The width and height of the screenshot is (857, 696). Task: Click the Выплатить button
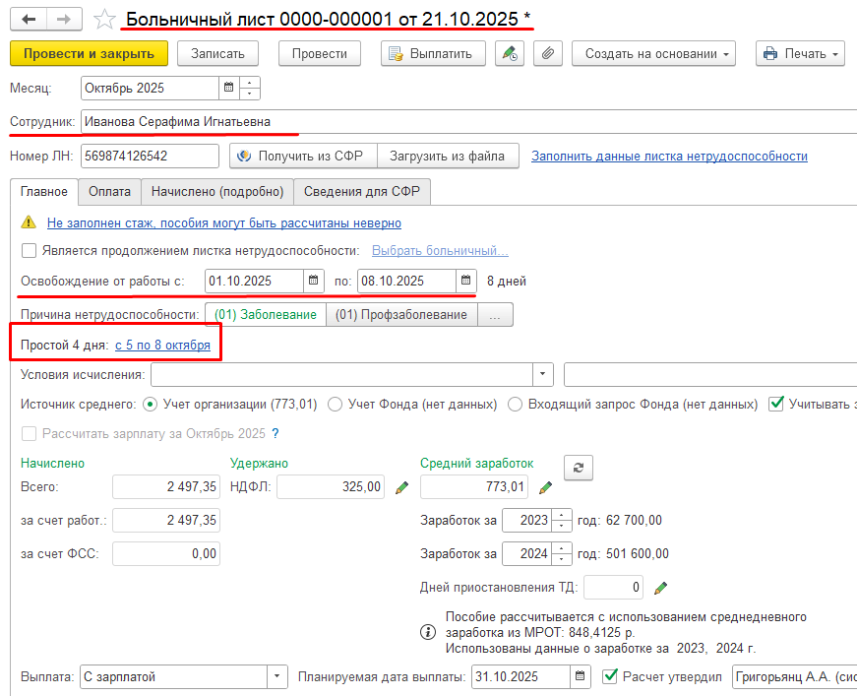pyautogui.click(x=433, y=53)
